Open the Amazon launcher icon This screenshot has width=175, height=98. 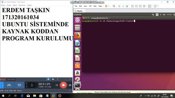(x=77, y=73)
